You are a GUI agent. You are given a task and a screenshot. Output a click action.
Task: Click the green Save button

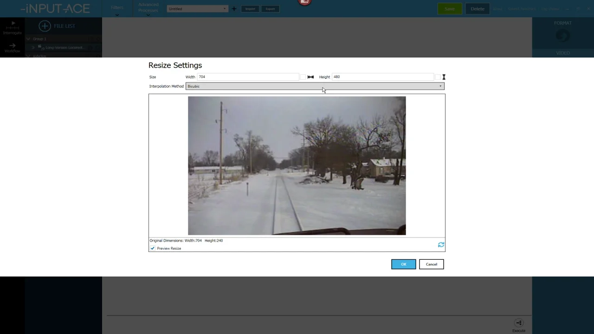click(x=449, y=9)
